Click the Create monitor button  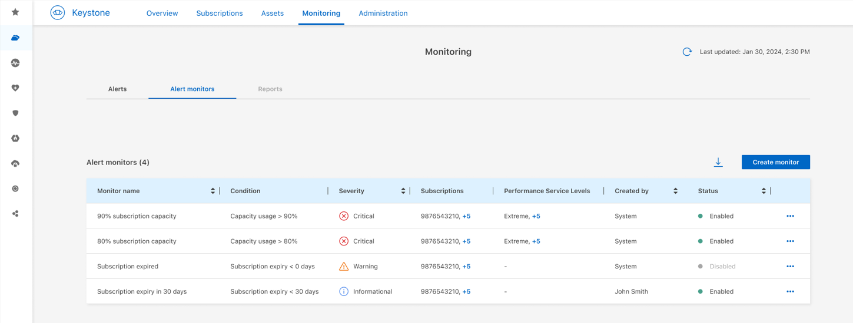click(775, 162)
